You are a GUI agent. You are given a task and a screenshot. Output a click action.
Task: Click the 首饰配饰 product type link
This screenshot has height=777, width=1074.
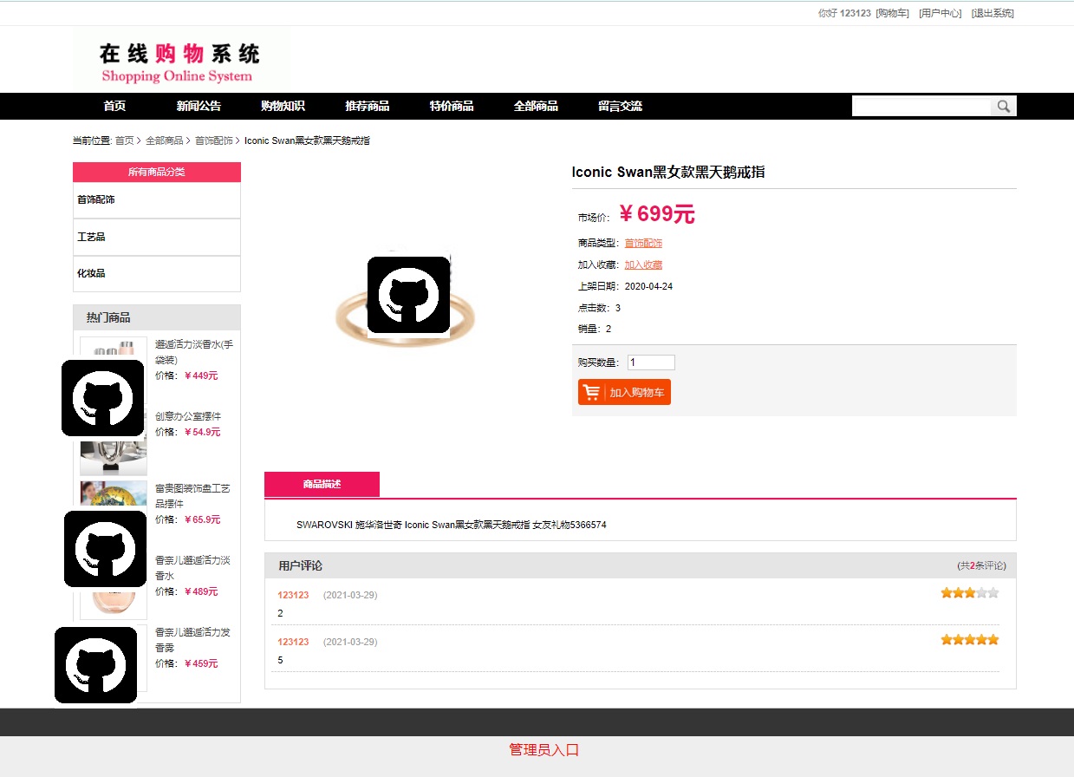coord(643,243)
